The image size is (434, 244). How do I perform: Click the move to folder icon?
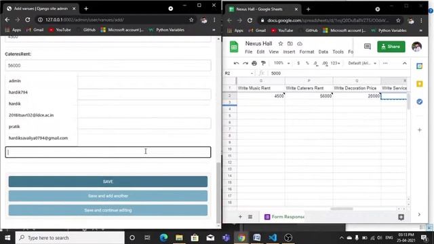tap(290, 43)
